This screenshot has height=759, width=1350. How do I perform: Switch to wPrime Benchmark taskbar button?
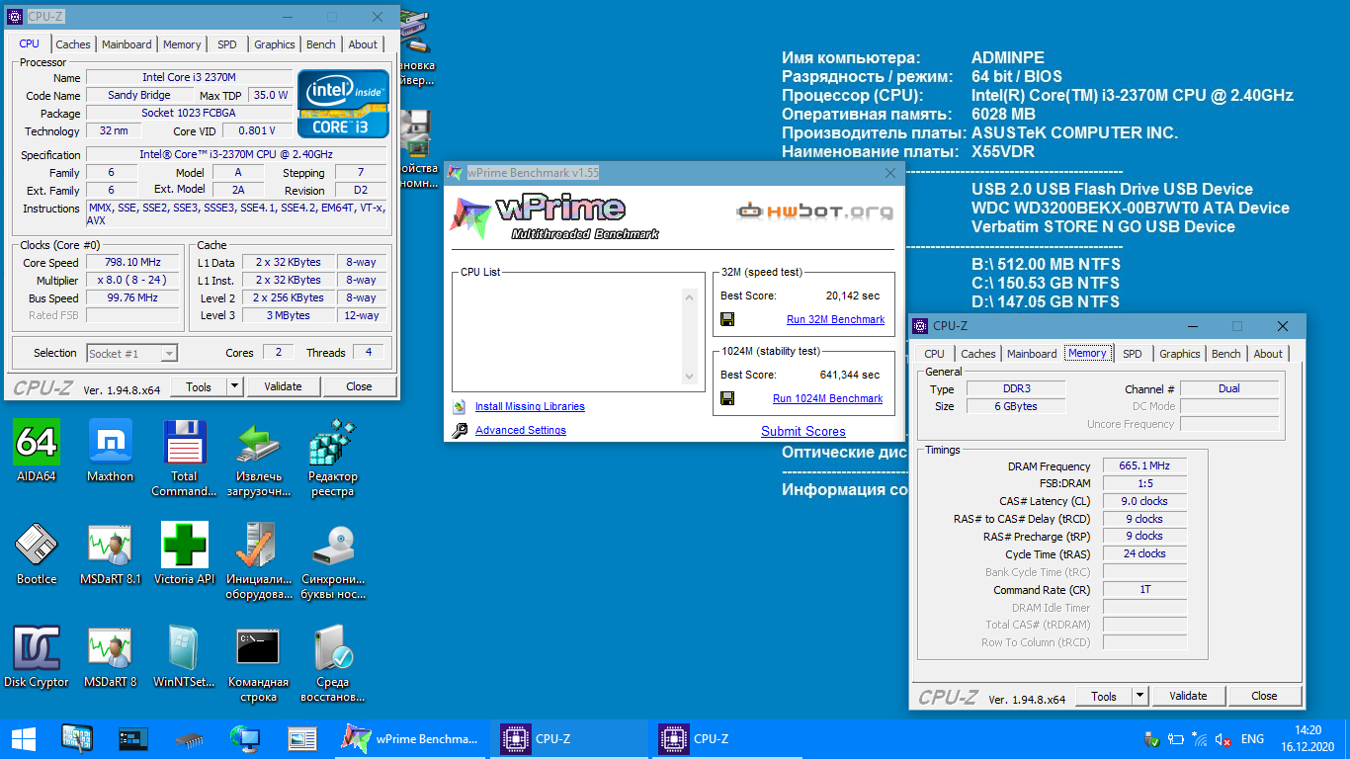(411, 738)
